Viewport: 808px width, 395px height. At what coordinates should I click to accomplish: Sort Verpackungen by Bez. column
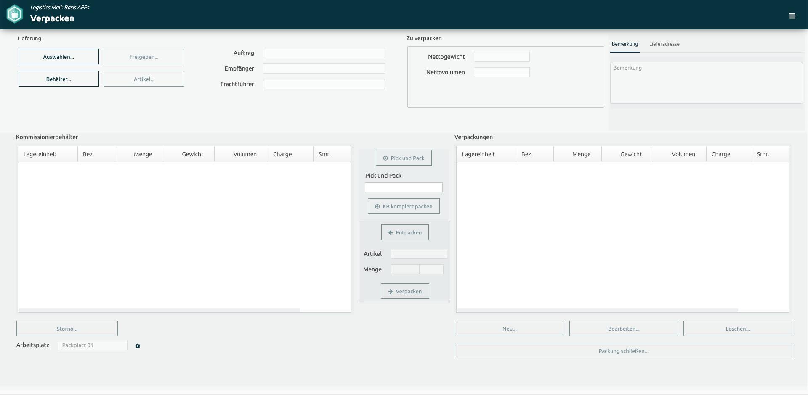[535, 154]
